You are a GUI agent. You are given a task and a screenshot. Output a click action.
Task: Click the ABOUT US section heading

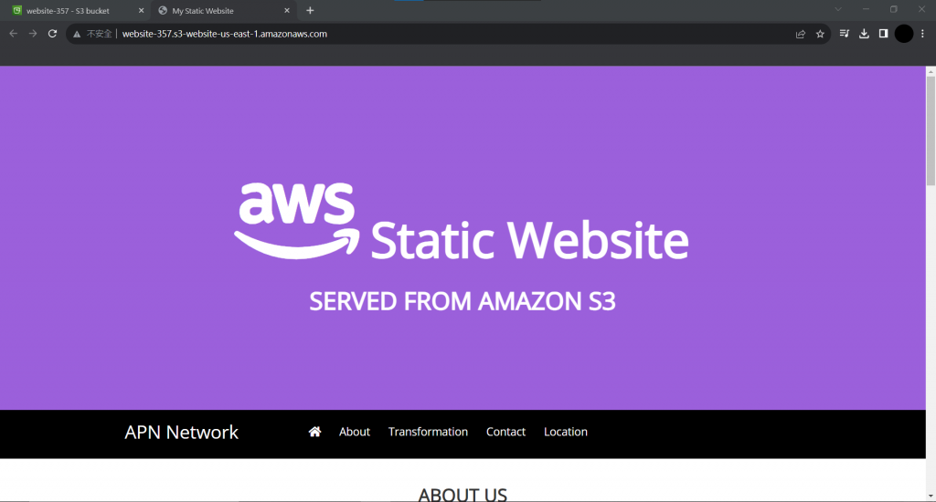(x=463, y=495)
